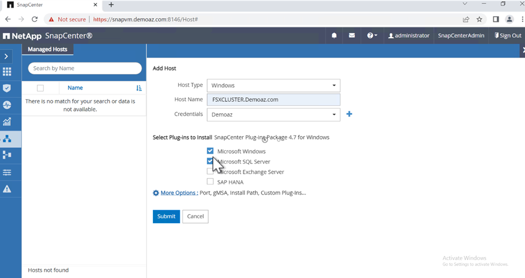This screenshot has height=278, width=525.
Task: Open the Host Type dropdown
Action: coord(273,85)
